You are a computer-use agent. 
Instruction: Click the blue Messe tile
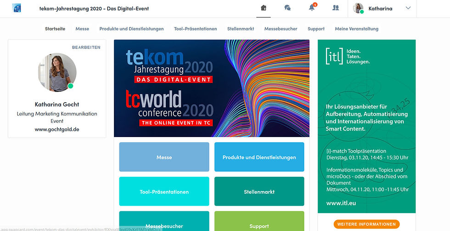[164, 157]
